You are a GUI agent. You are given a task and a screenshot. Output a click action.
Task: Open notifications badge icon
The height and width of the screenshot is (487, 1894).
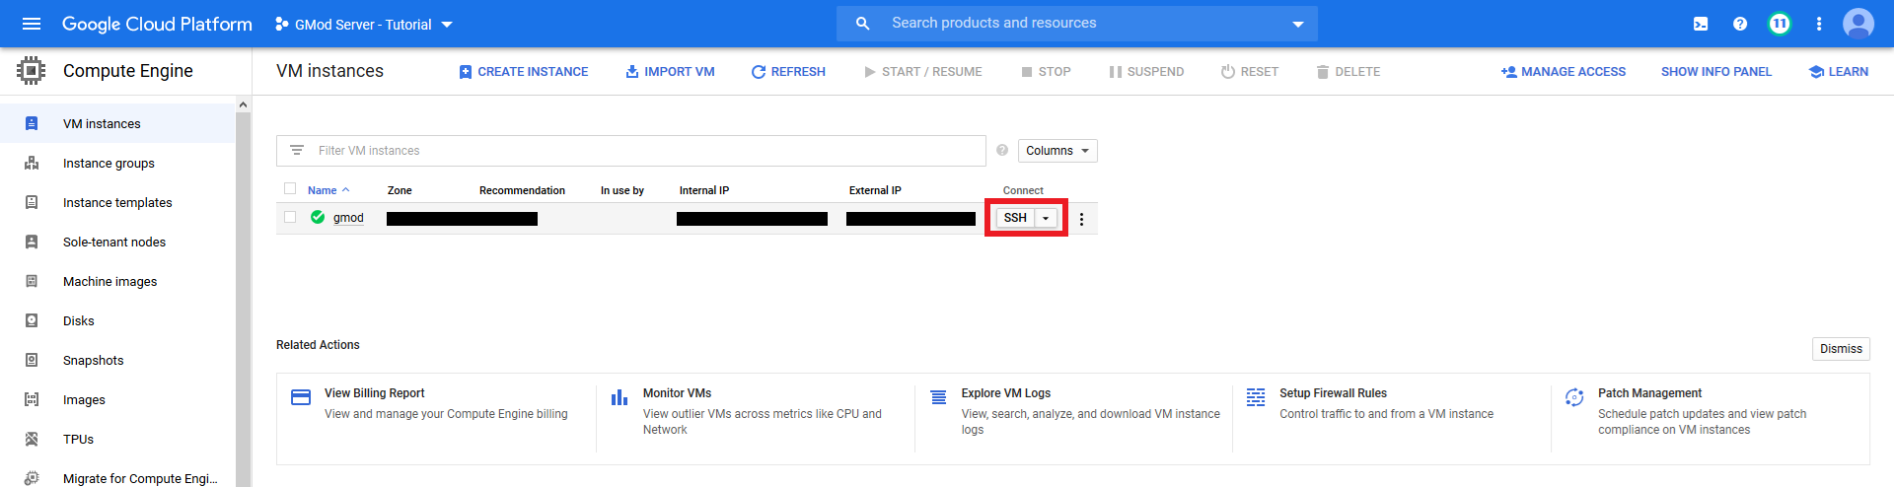click(x=1780, y=24)
